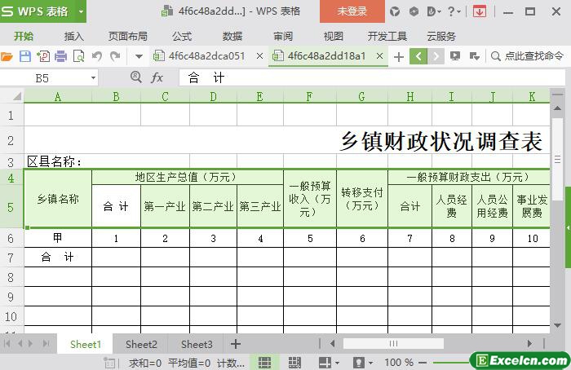Expand the quick access toolbar arrow
This screenshot has width=571, height=370.
139,57
